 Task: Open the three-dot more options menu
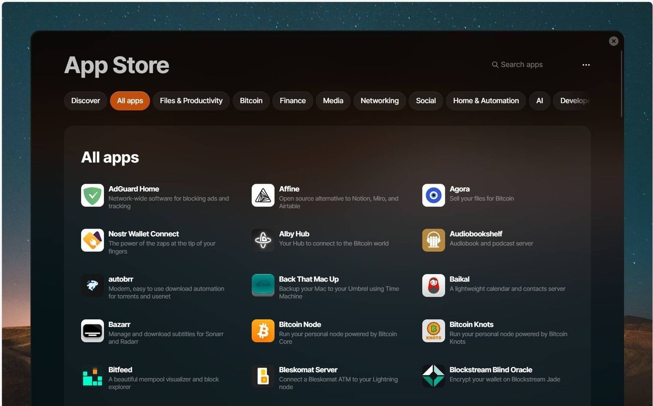coord(586,65)
